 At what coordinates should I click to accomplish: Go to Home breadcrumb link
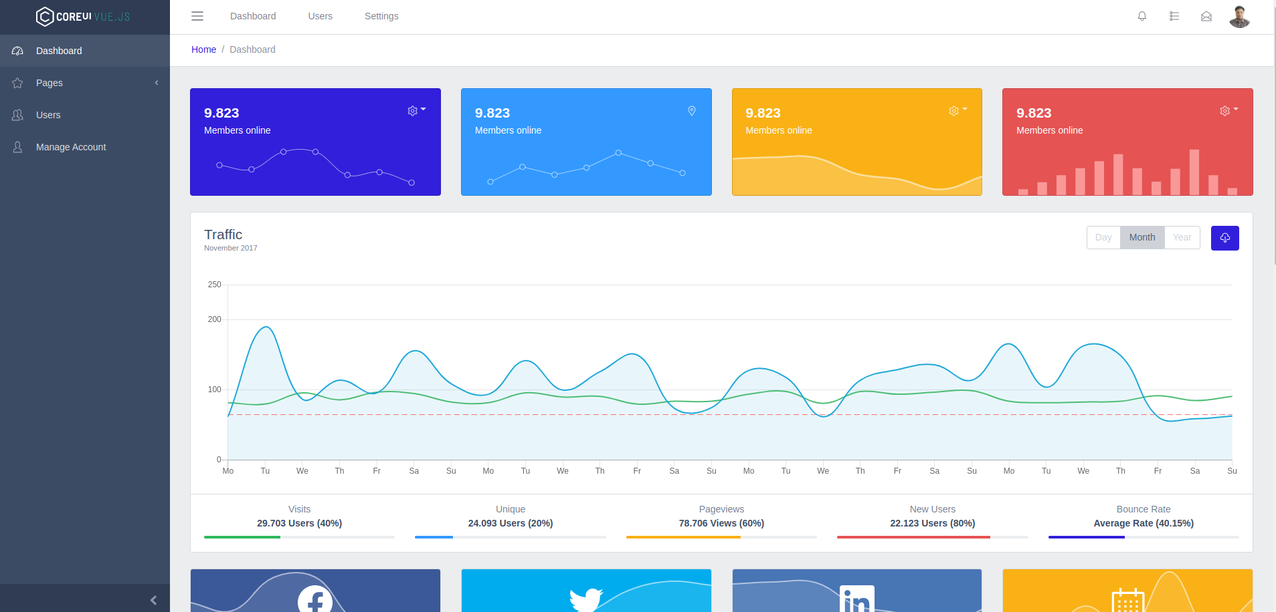203,49
